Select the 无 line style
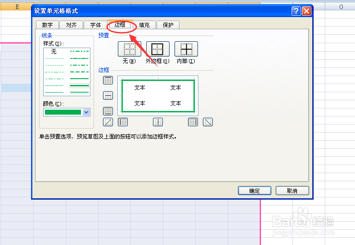This screenshot has height=245, width=355. pyautogui.click(x=54, y=52)
